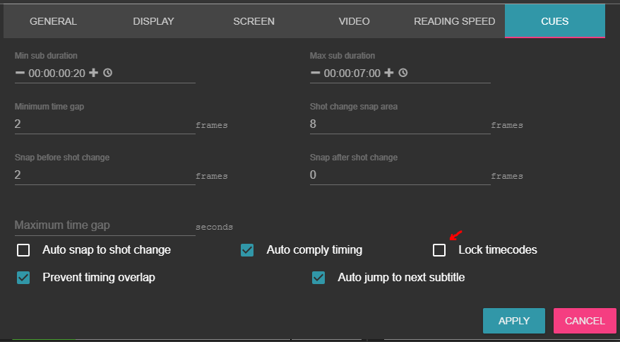This screenshot has width=620, height=342.
Task: Click the Cancel button
Action: [x=585, y=321]
